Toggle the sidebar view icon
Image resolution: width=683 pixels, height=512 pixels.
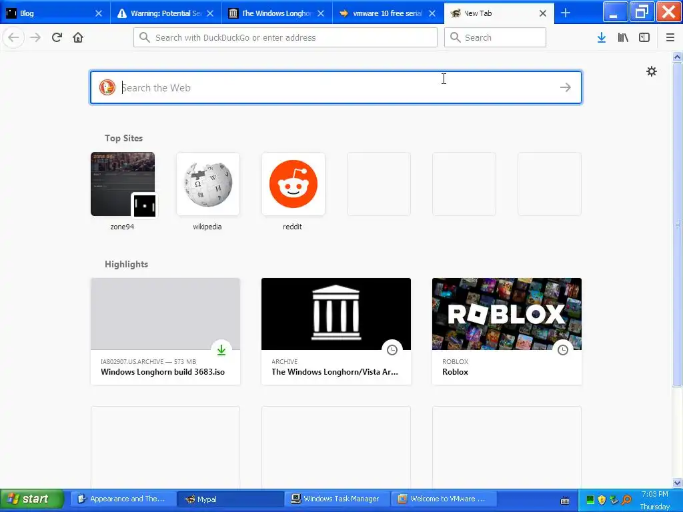point(644,37)
